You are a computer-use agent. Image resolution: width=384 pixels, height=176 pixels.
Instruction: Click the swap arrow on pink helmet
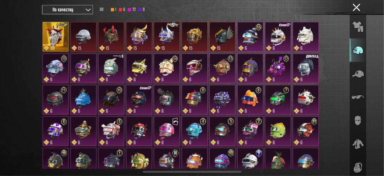point(175,121)
